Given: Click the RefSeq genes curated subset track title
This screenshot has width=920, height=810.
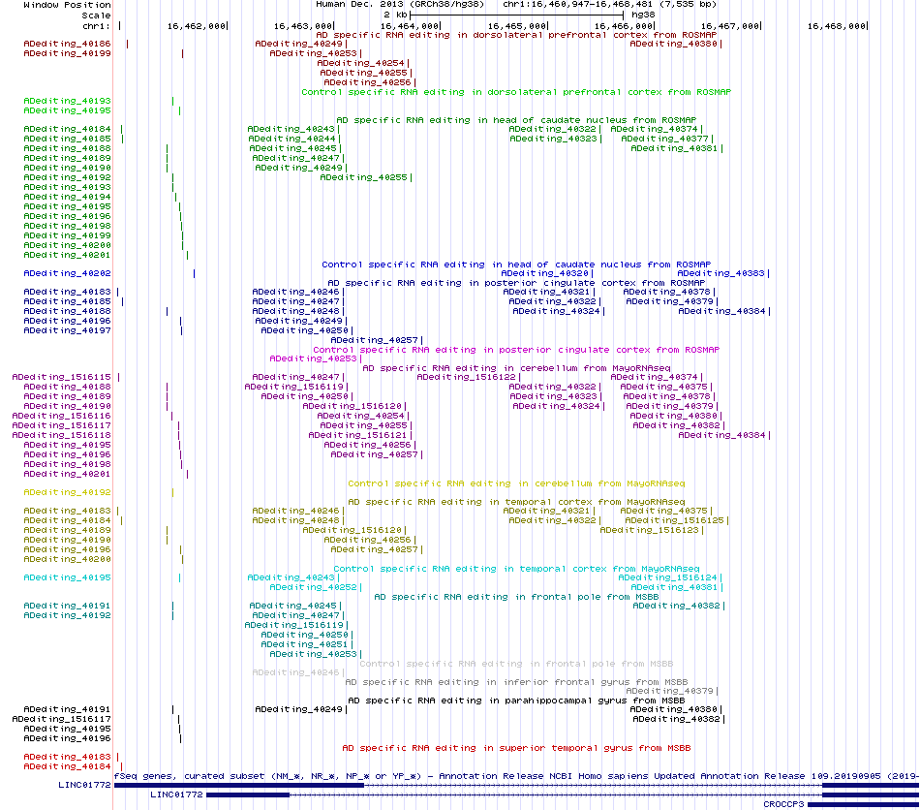Looking at the screenshot, I should click(516, 776).
